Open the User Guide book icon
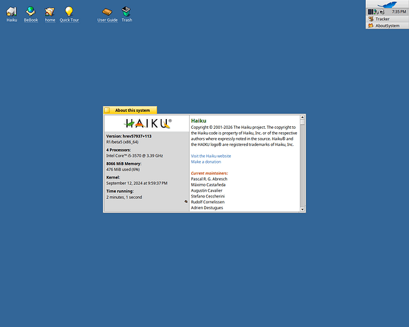 107,12
